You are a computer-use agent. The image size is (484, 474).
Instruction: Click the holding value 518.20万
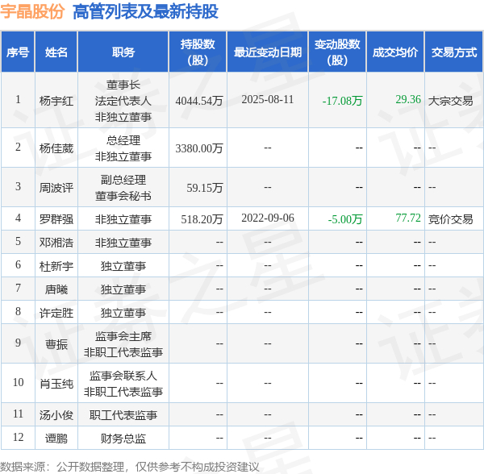coord(202,219)
